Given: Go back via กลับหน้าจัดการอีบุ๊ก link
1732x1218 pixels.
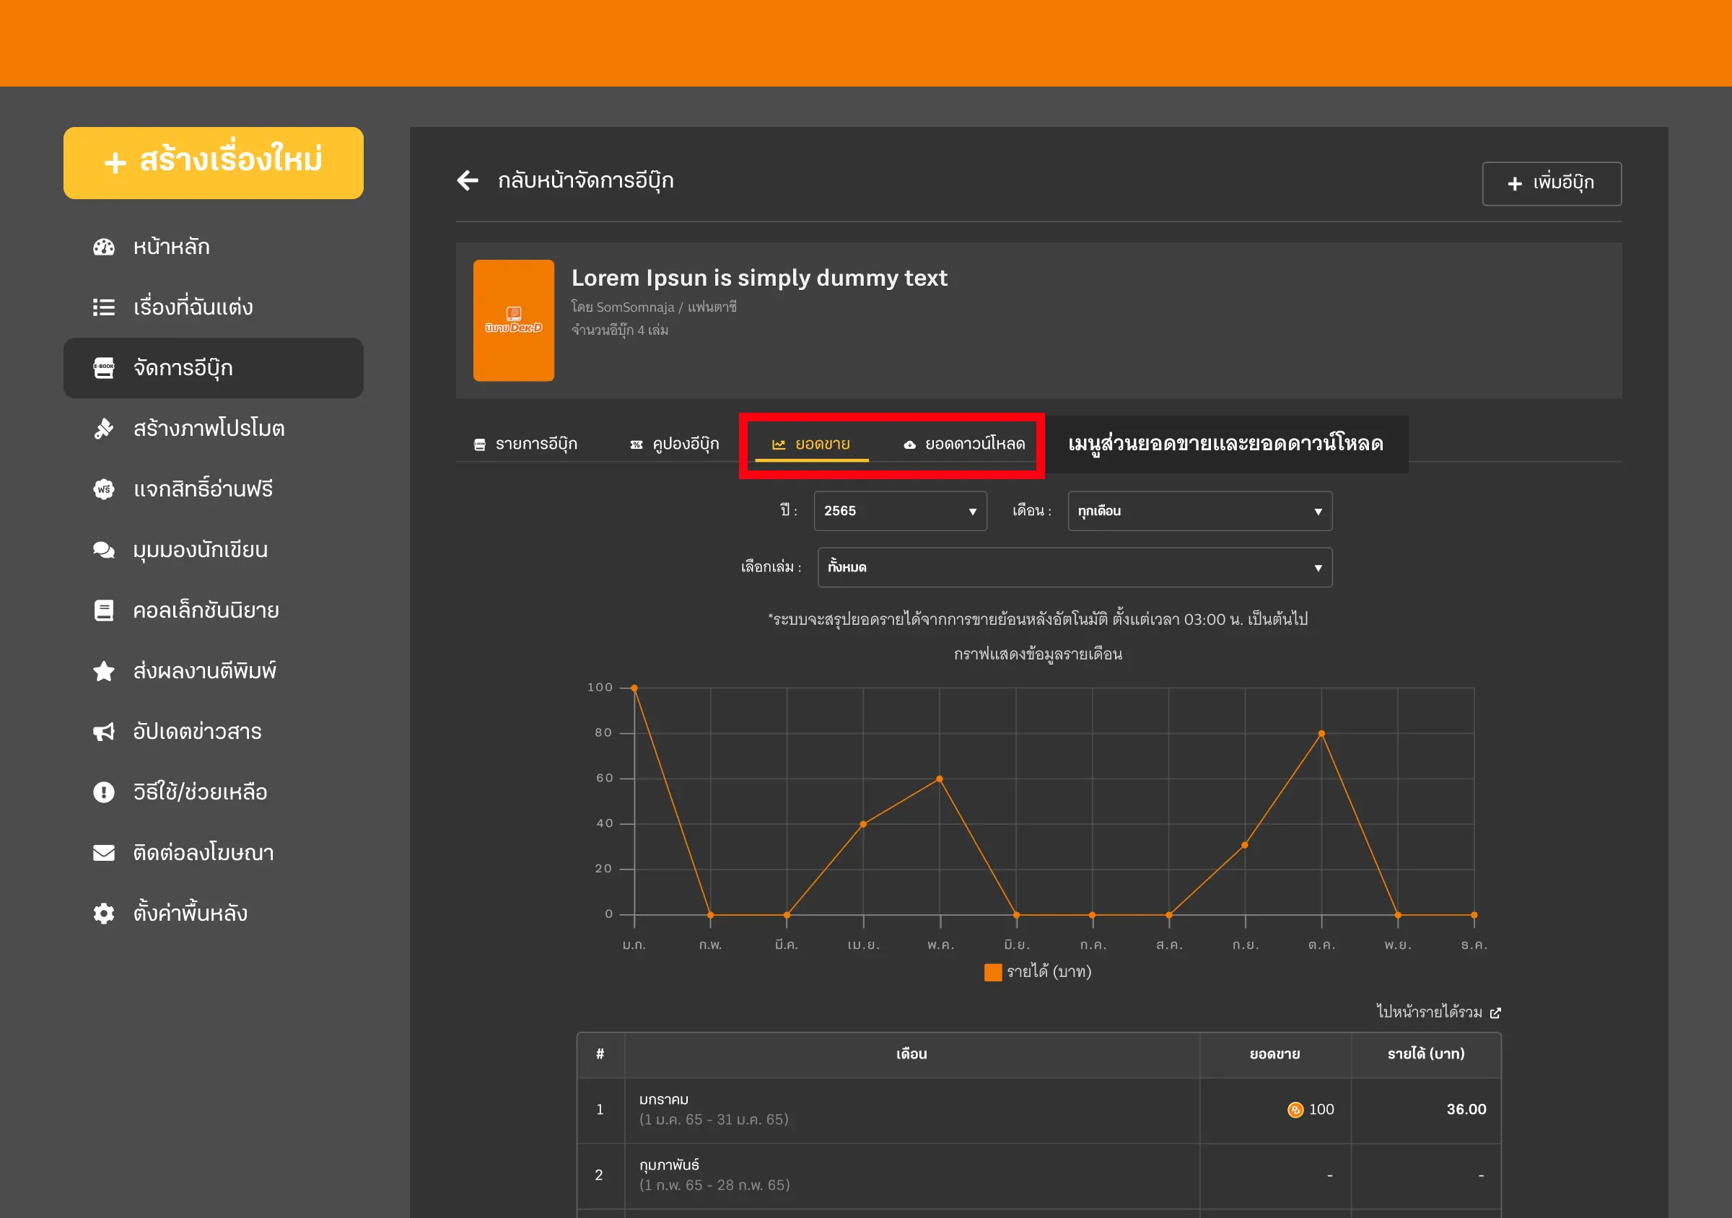Looking at the screenshot, I should [x=585, y=181].
